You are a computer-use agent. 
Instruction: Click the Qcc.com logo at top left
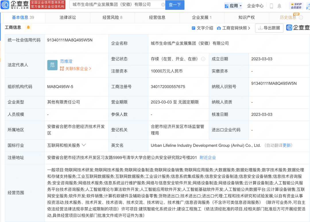(15, 5)
